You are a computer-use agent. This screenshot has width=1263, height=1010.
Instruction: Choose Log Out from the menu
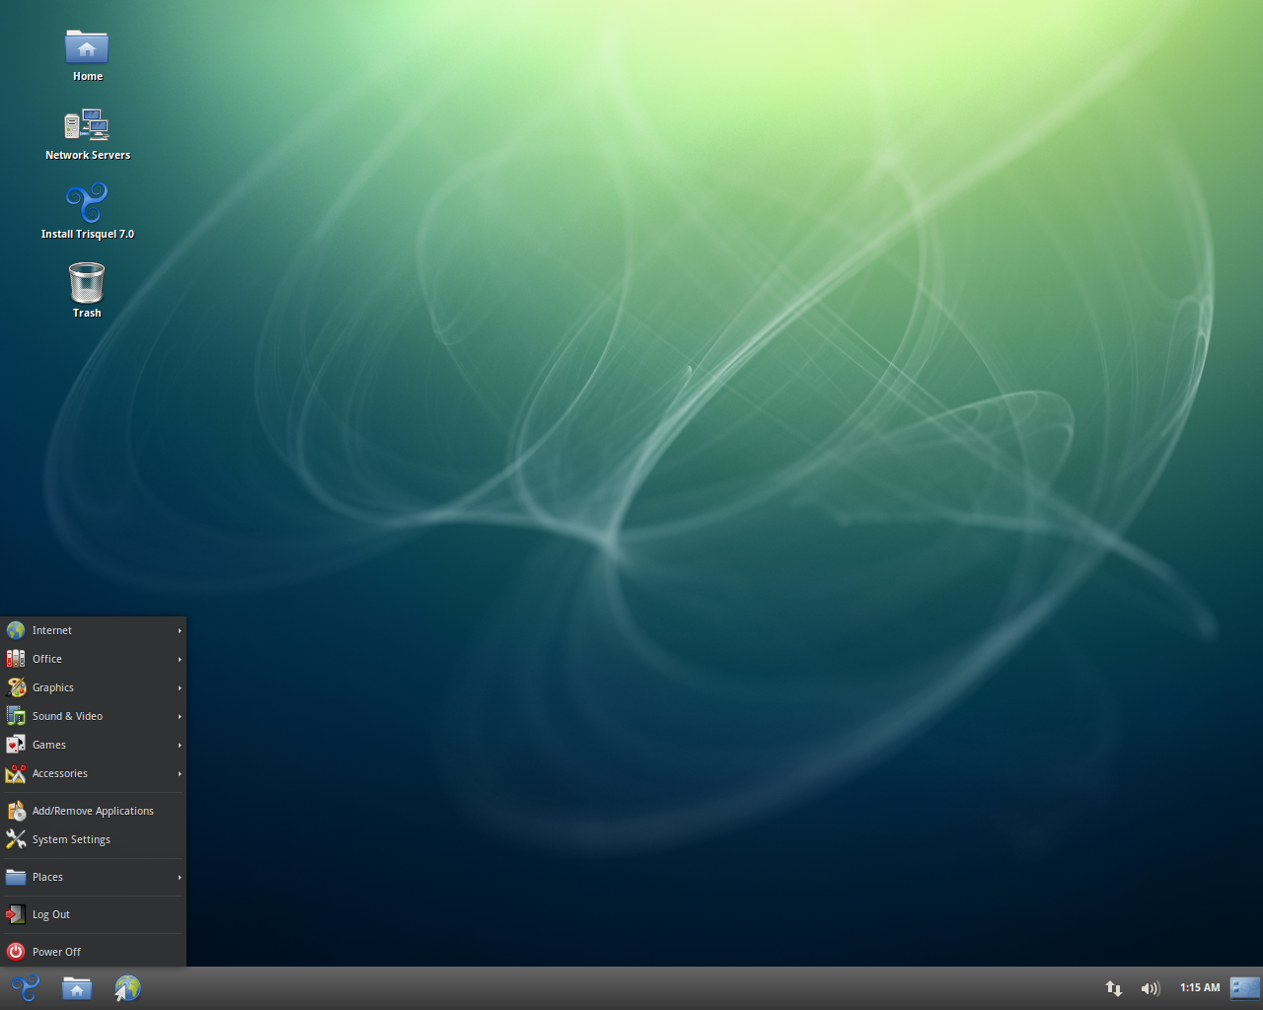point(94,914)
